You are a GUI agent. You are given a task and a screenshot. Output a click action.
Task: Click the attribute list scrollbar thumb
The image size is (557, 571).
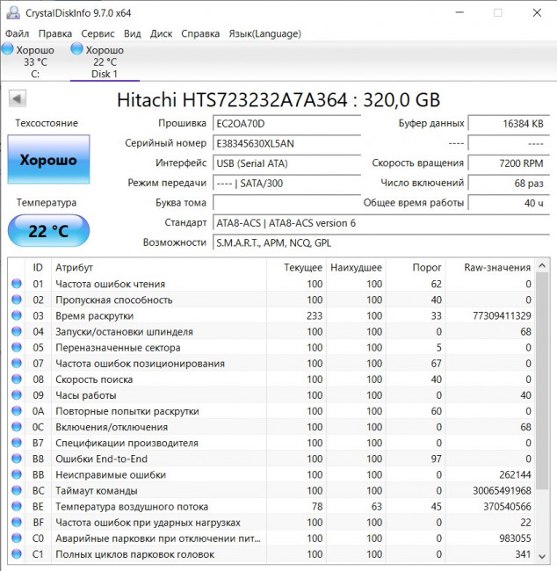tap(542, 381)
